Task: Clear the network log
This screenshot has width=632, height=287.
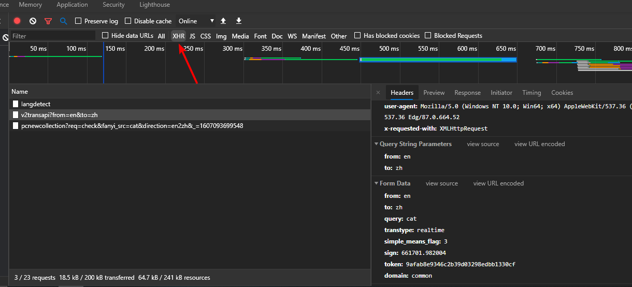Action: point(33,21)
